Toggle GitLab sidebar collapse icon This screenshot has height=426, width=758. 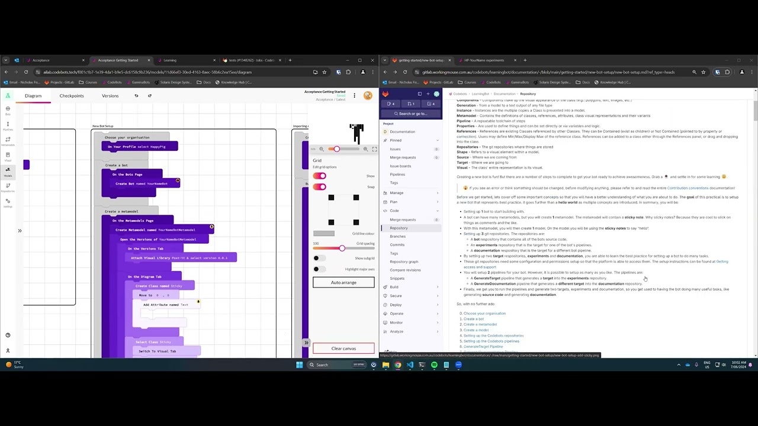(x=420, y=94)
